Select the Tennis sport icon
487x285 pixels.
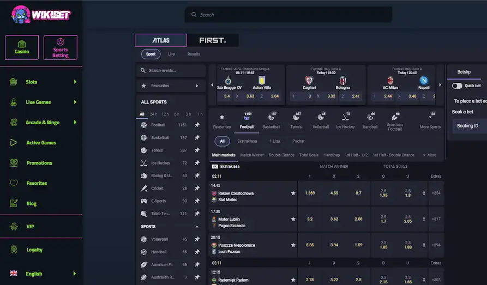[296, 120]
